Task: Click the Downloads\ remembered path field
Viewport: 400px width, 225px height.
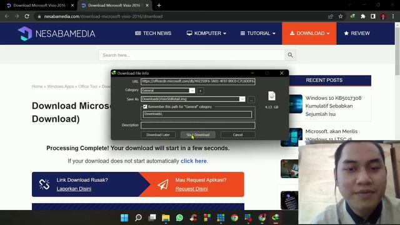Action: click(x=197, y=114)
